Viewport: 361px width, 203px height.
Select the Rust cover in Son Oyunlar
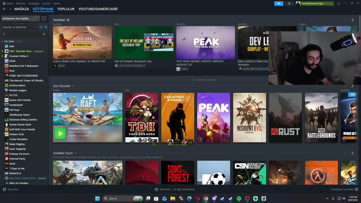coord(285,118)
